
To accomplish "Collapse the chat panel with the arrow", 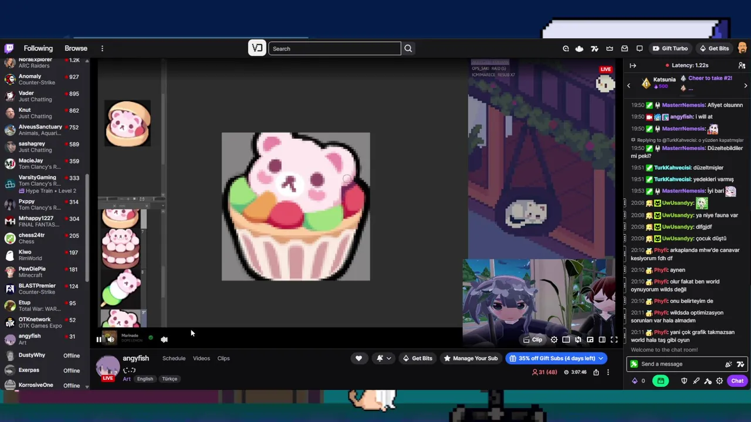I will coord(632,66).
